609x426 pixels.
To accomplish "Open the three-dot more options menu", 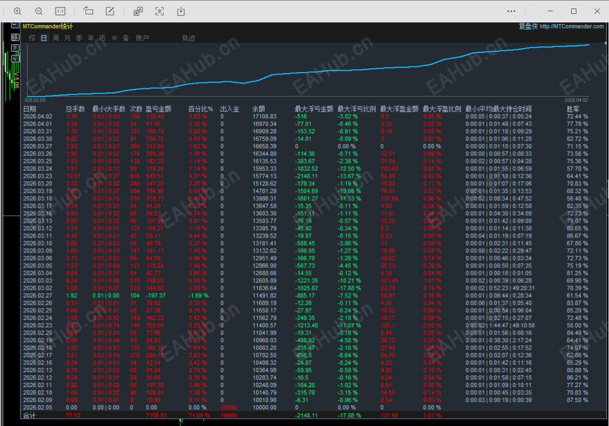I will 511,11.
